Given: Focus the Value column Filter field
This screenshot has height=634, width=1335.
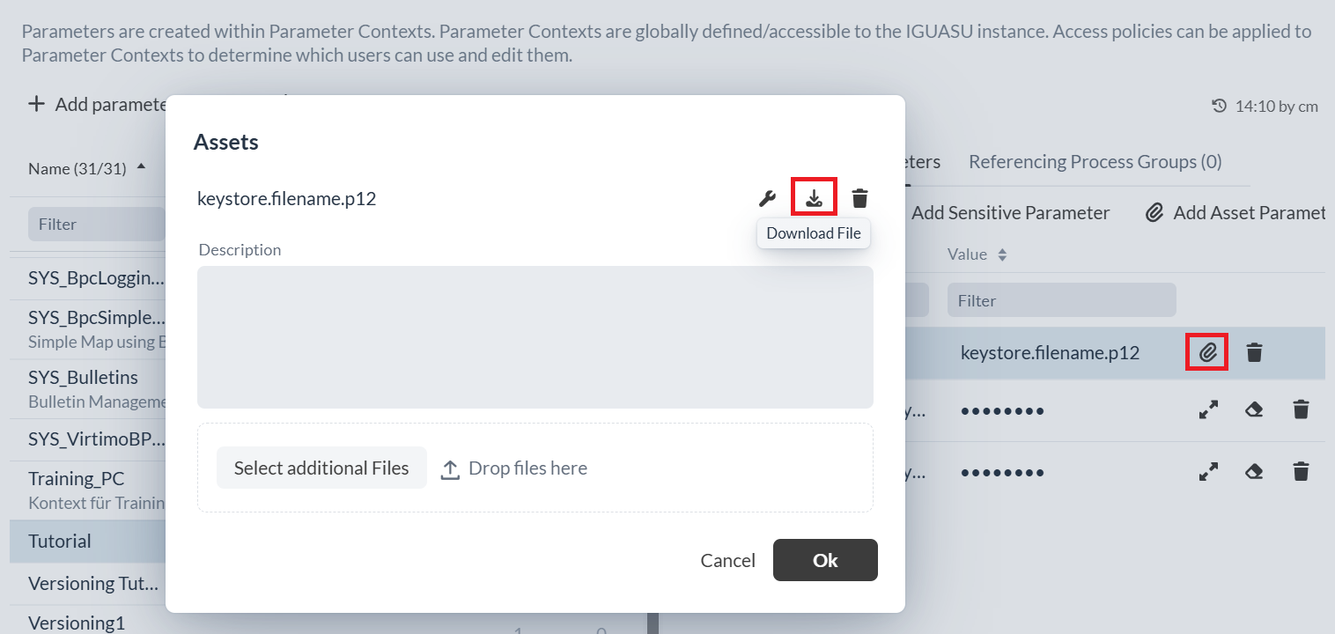Looking at the screenshot, I should click(1061, 300).
